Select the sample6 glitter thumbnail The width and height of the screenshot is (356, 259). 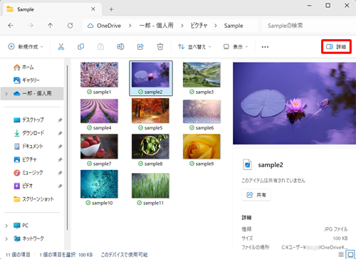pos(201,112)
